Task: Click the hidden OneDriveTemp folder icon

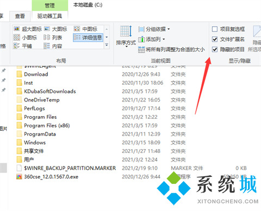Action: tap(19, 100)
